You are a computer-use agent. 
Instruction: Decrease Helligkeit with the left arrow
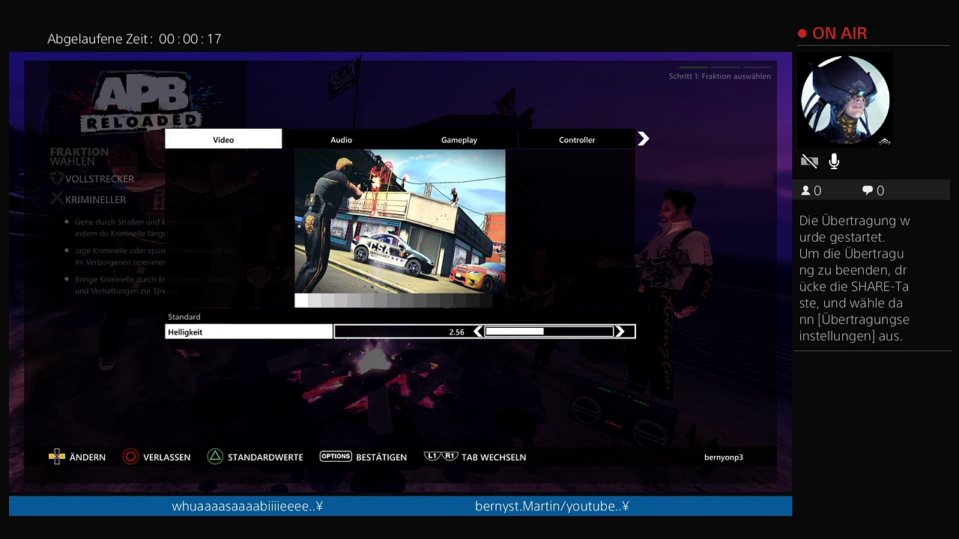pos(478,332)
